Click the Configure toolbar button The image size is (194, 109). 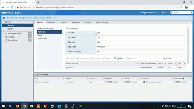[x=95, y=58]
